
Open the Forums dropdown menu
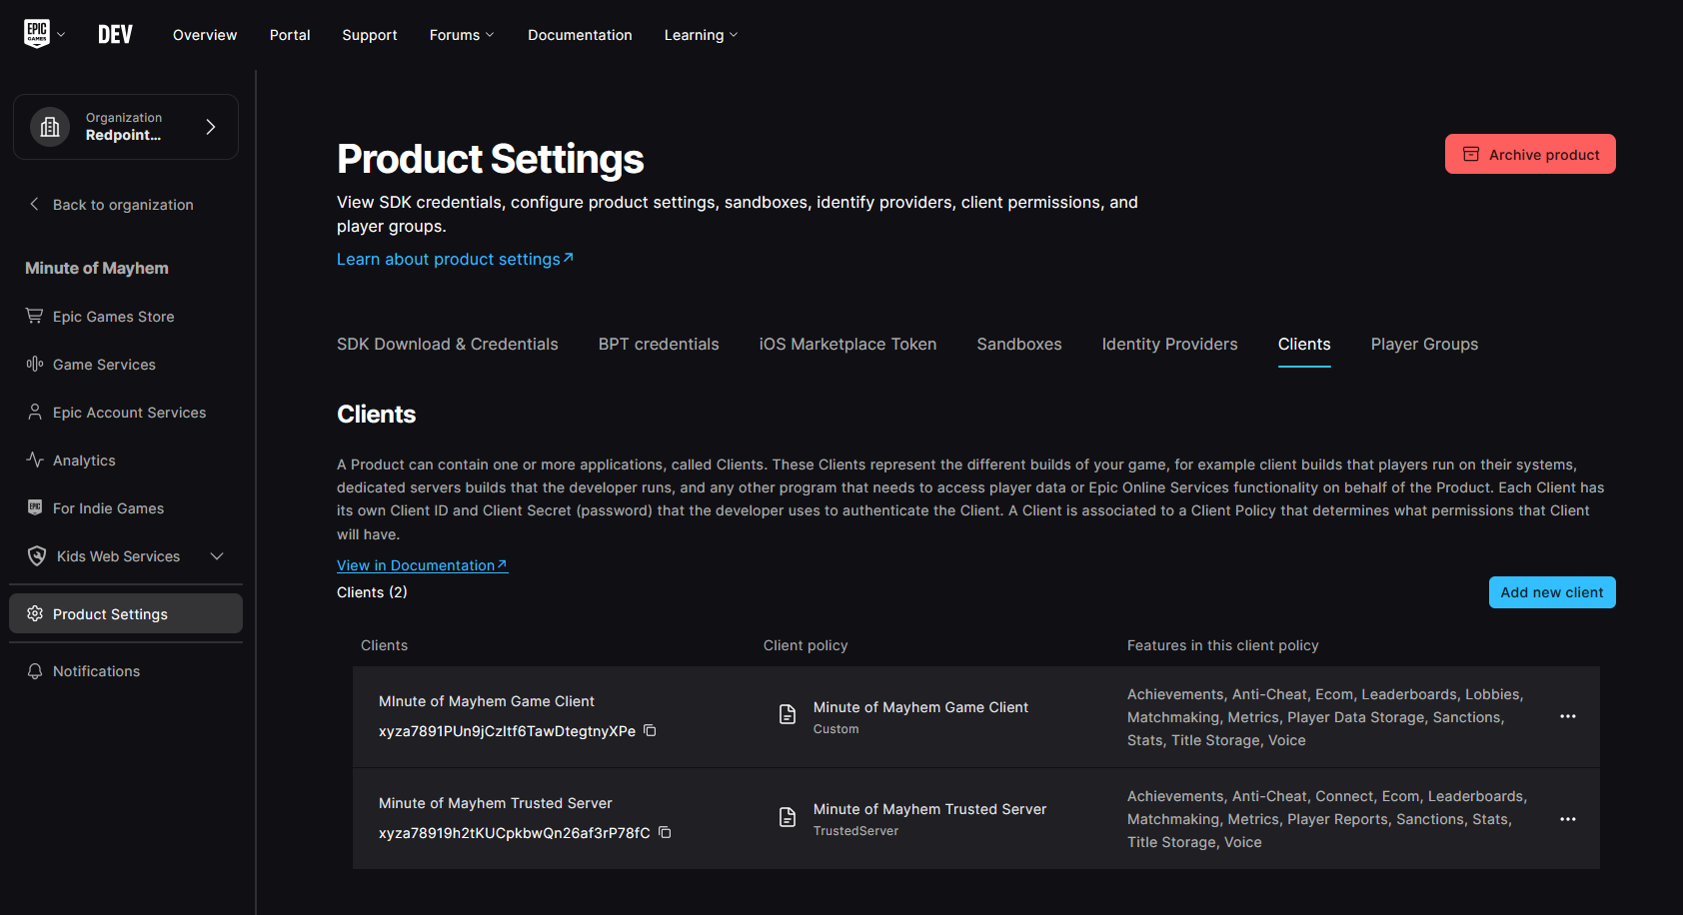(x=461, y=34)
